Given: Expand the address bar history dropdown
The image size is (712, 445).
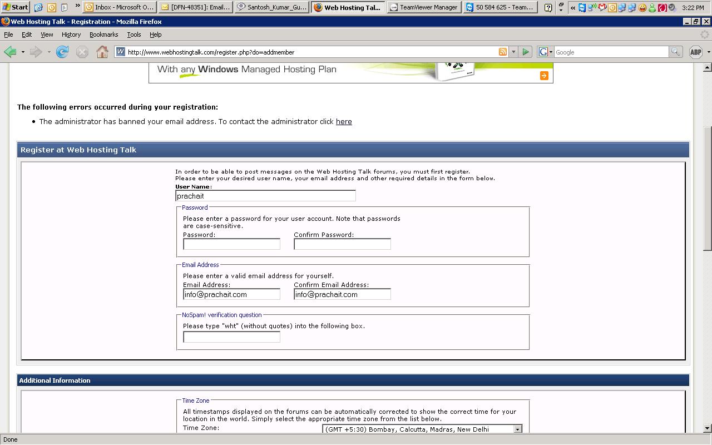Looking at the screenshot, I should [513, 52].
